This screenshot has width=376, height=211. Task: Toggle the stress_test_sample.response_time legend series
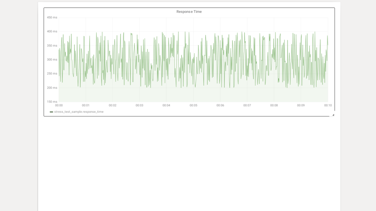click(79, 112)
